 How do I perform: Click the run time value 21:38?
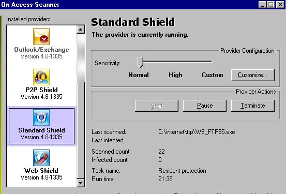pos(165,179)
